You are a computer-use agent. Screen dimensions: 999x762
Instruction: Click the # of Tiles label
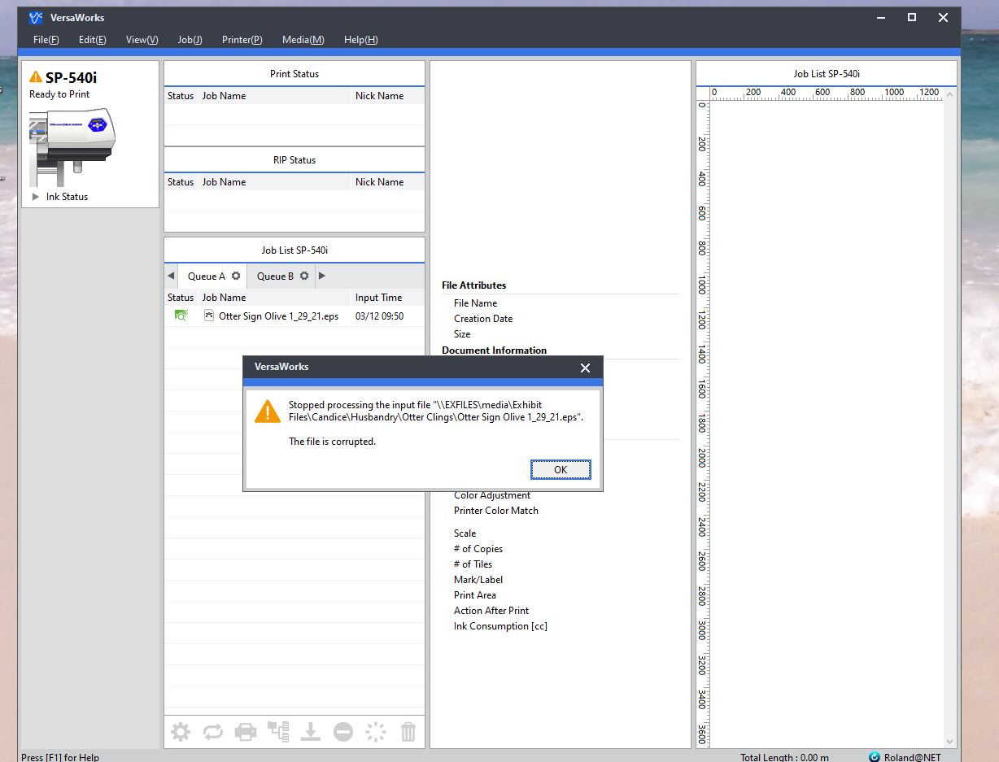[473, 564]
